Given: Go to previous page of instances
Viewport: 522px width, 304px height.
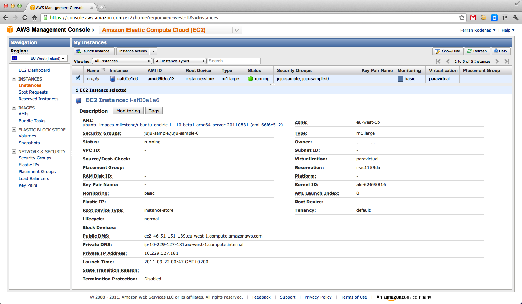Looking at the screenshot, I should (x=448, y=61).
